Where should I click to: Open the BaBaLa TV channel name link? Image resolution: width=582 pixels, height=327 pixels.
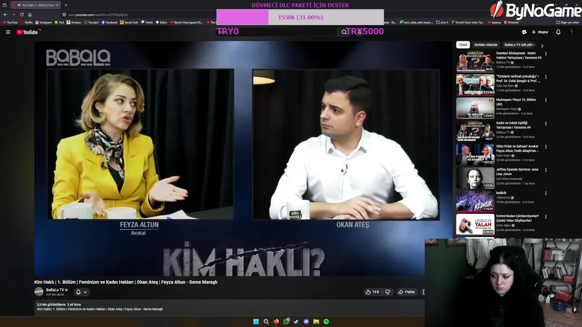pos(55,290)
